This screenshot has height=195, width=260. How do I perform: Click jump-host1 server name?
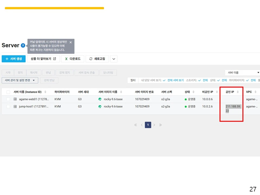(34, 106)
